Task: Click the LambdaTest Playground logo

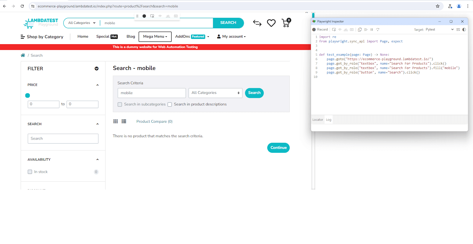Action: coord(41,23)
